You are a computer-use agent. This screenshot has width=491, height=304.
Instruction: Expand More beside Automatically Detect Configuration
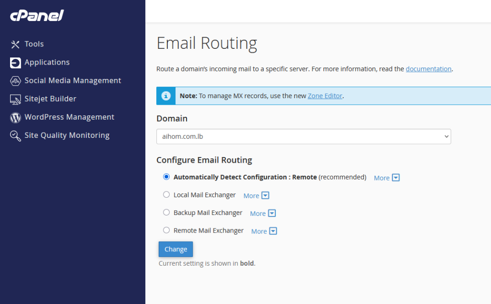387,178
